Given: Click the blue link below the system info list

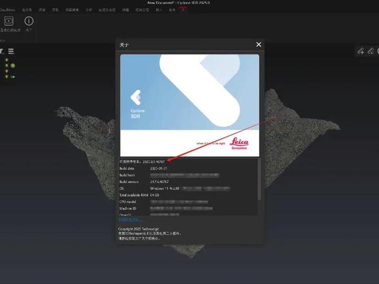Looking at the screenshot, I should (130, 220).
